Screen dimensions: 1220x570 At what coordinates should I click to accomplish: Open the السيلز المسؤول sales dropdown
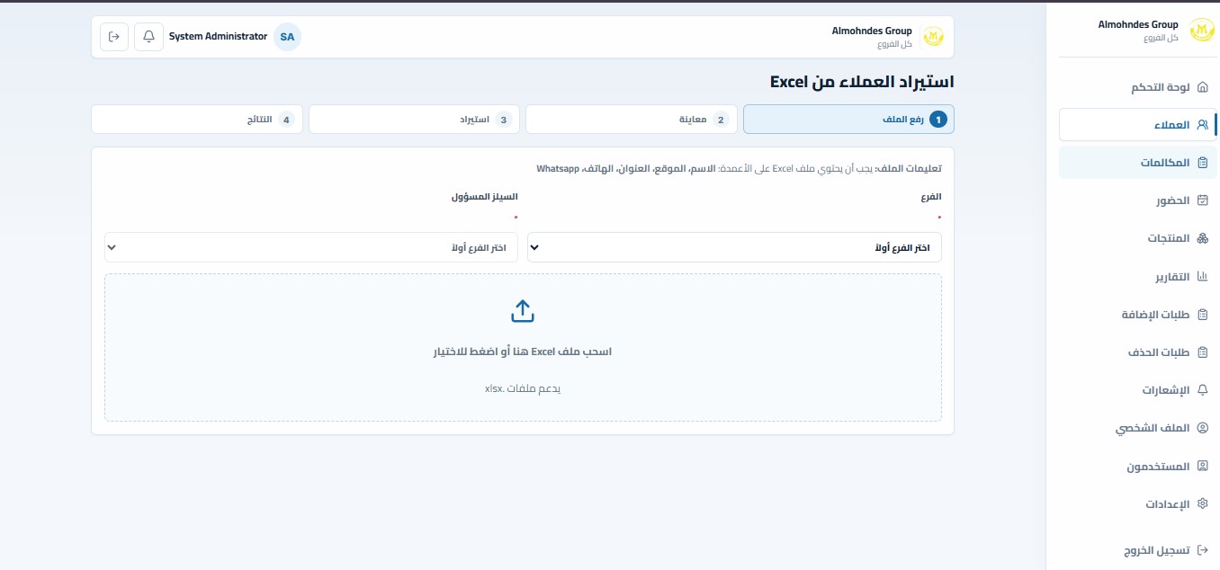[x=311, y=247]
